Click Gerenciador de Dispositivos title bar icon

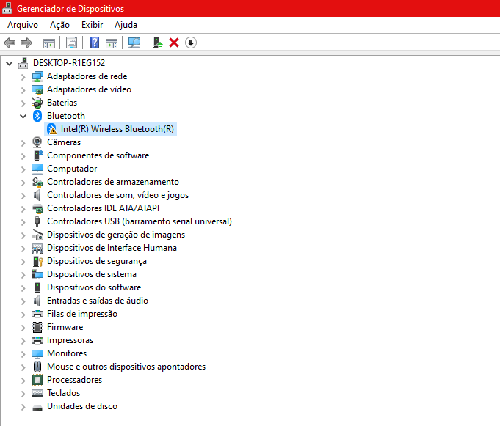coord(7,8)
